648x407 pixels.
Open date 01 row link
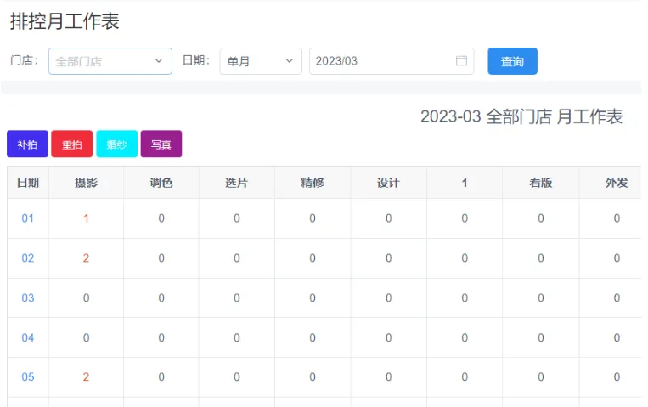(28, 218)
